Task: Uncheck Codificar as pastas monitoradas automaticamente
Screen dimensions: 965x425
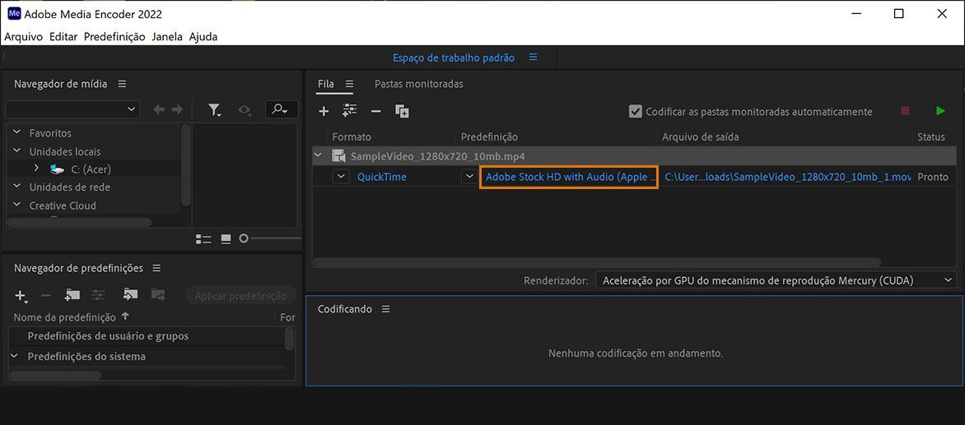Action: (x=635, y=111)
